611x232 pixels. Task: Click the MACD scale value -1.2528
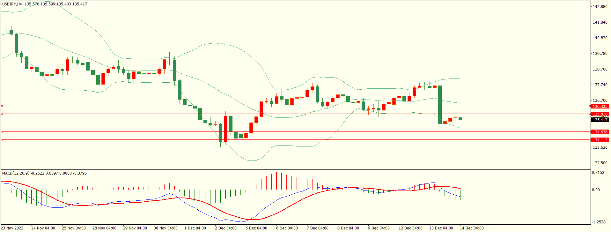click(599, 222)
